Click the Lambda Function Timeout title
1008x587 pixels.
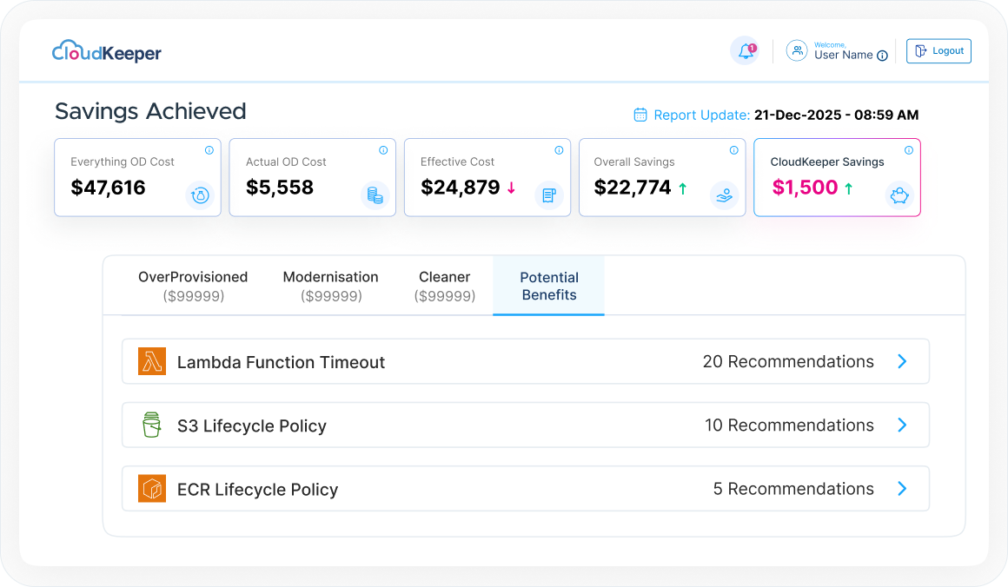[281, 362]
